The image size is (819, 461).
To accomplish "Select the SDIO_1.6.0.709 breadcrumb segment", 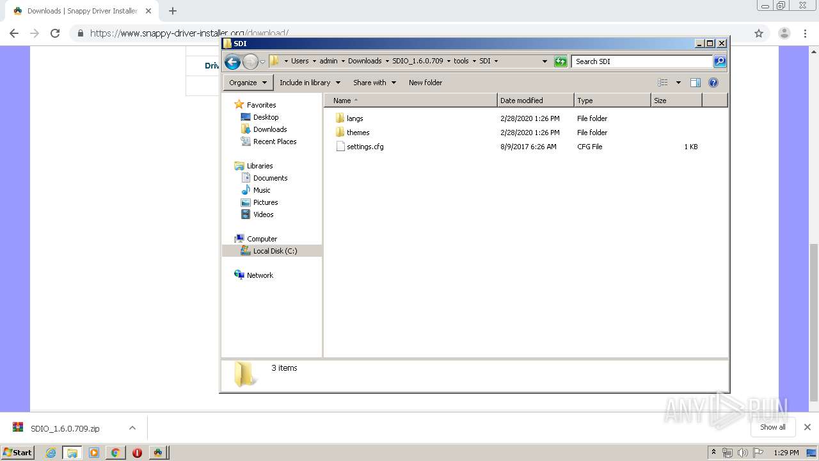I will click(417, 61).
